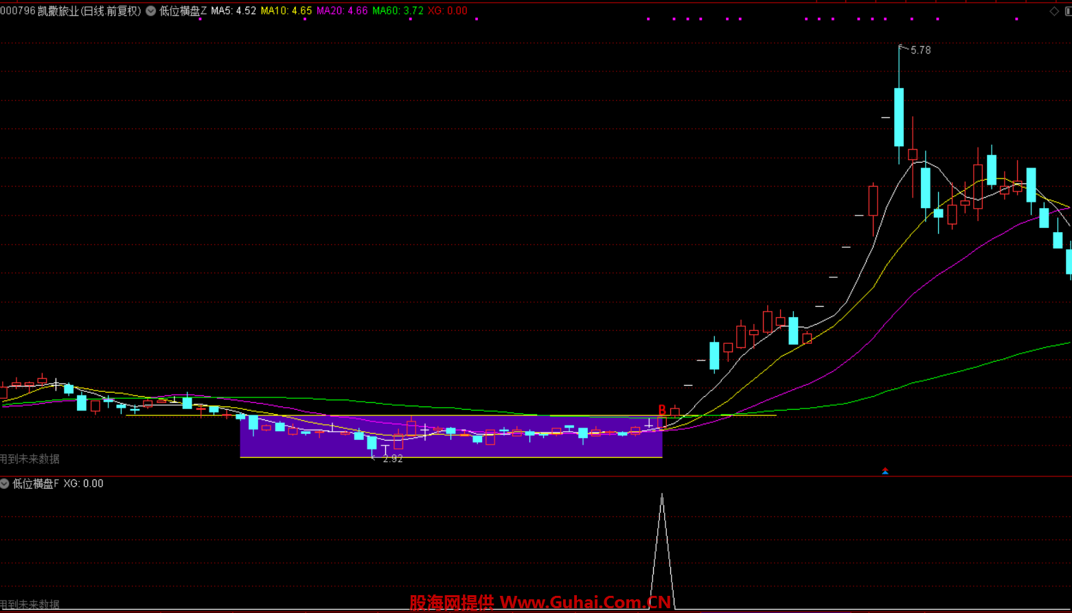Click the purple consolidation box on chart
This screenshot has height=613, width=1072.
pyautogui.click(x=451, y=437)
